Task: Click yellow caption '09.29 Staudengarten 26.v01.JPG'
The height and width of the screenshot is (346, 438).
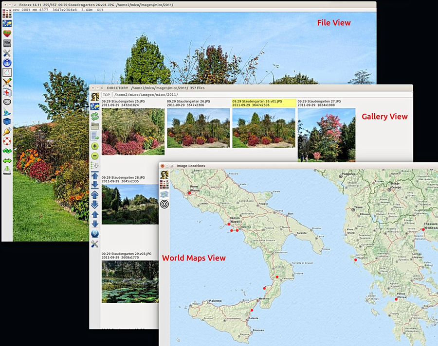Action: pos(257,101)
